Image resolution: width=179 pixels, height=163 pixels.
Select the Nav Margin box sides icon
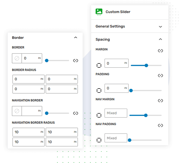99,115
